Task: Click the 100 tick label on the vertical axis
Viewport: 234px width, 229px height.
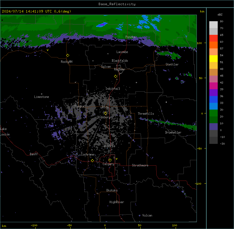Action: pyautogui.click(x=199, y=43)
